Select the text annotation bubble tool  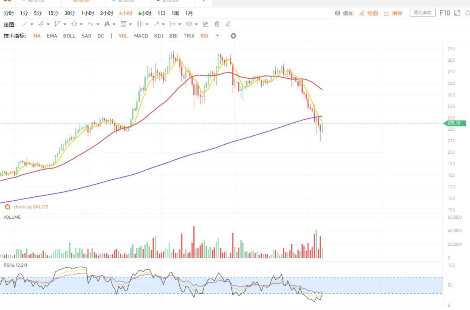coord(189,24)
